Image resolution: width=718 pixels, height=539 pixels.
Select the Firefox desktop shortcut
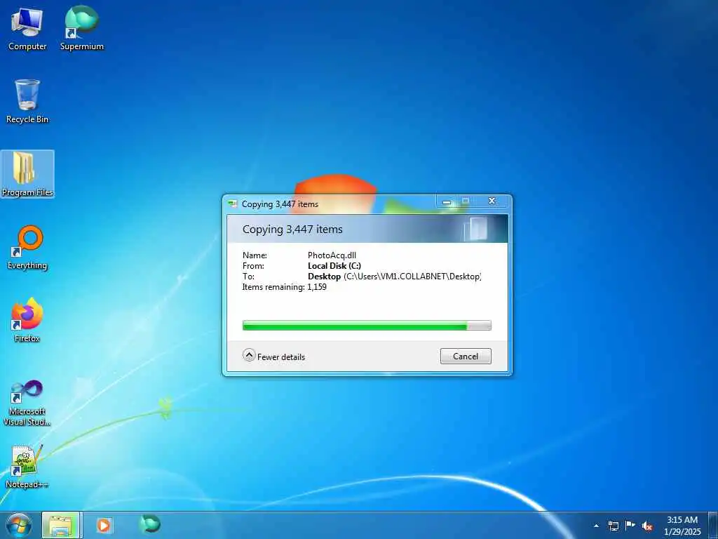pos(27,320)
